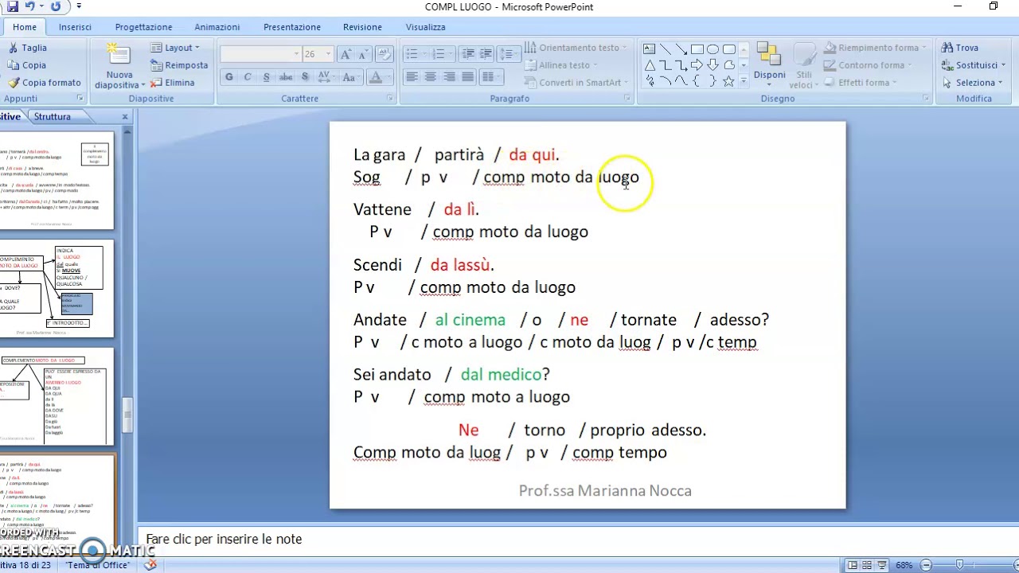Close the slides pane
The width and height of the screenshot is (1019, 573).
(x=124, y=117)
